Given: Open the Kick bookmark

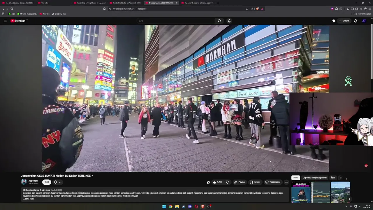Looking at the screenshot, I should tap(12, 14).
